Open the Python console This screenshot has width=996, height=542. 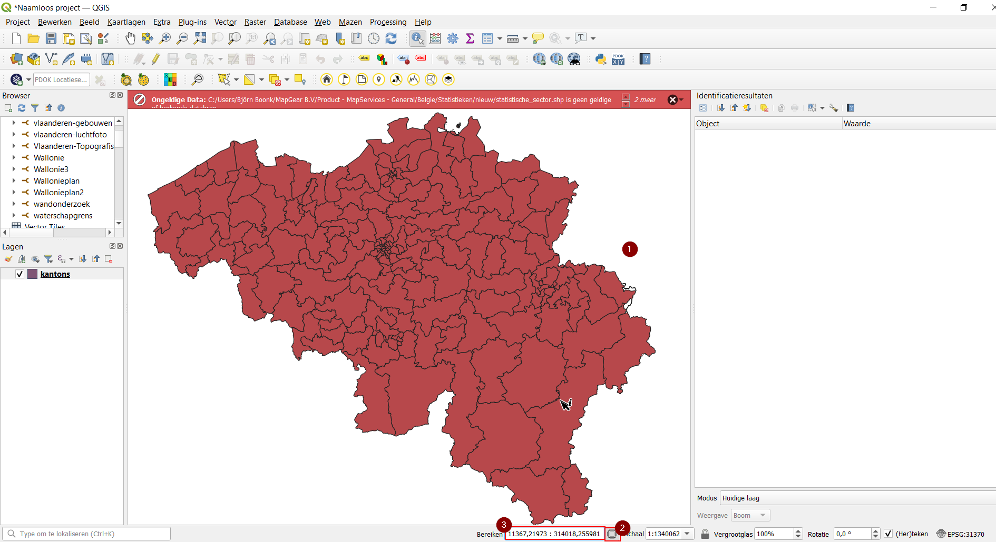click(x=601, y=59)
